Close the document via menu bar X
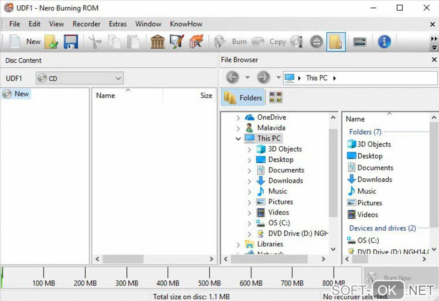The height and width of the screenshot is (301, 439). click(432, 25)
